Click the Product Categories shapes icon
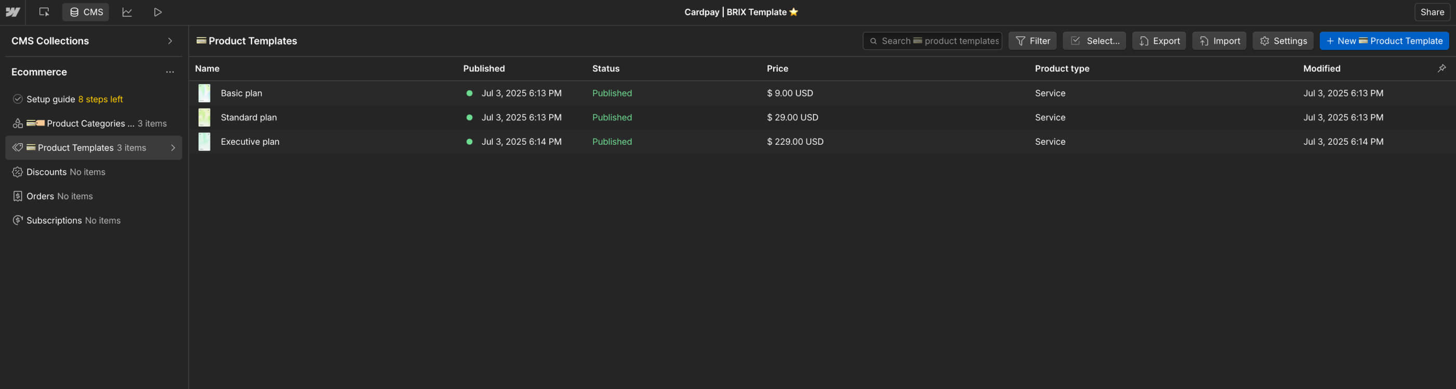This screenshot has width=1456, height=389. (x=18, y=123)
